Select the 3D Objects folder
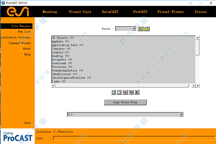 [x=63, y=38]
